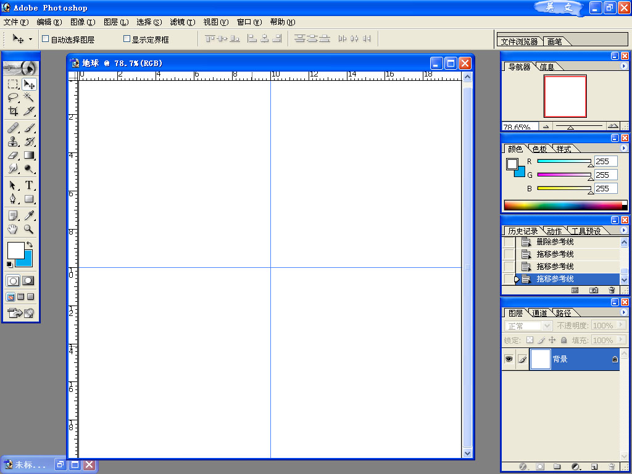Jump to ImageReady from the toolbox
This screenshot has height=474, width=632.
tap(21, 313)
